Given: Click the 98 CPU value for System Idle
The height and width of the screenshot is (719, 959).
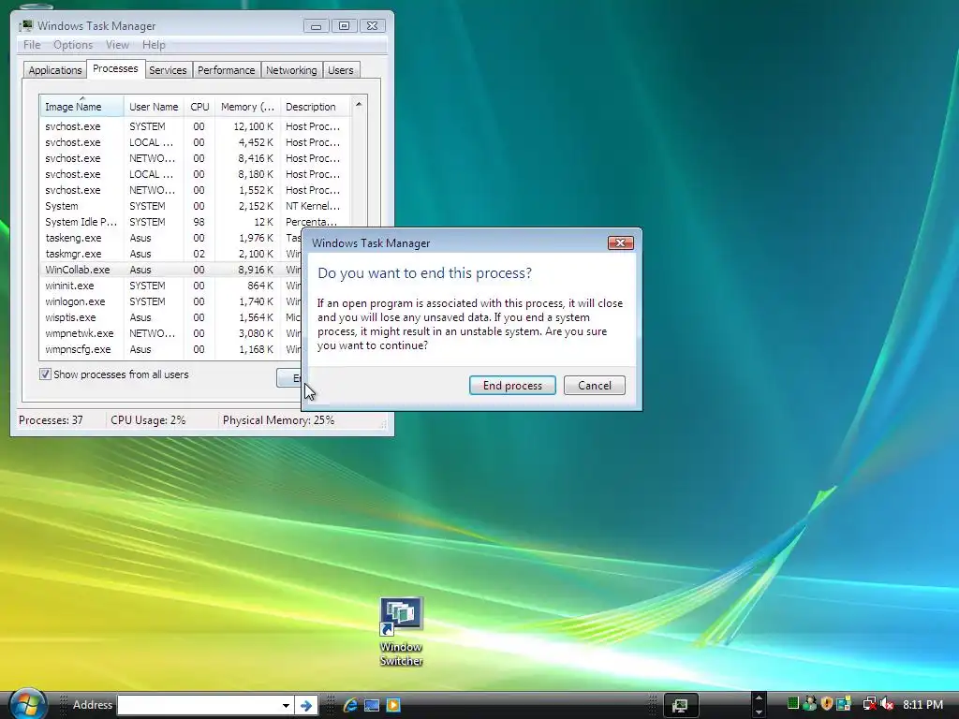Looking at the screenshot, I should [x=199, y=222].
